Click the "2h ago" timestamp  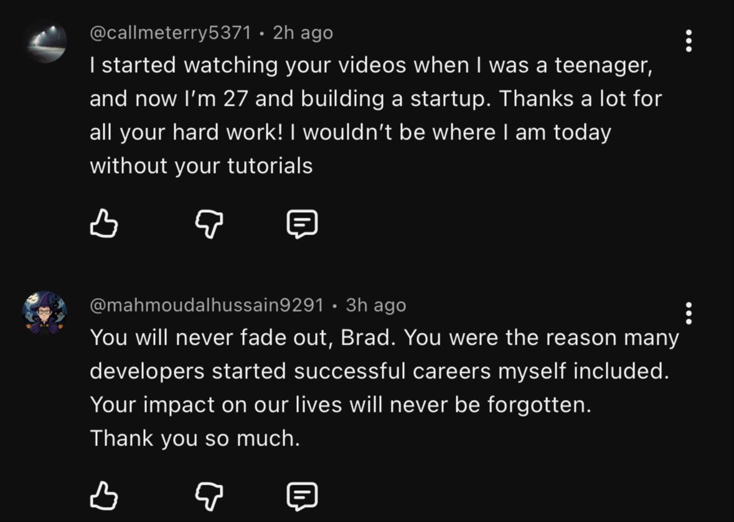coord(303,32)
